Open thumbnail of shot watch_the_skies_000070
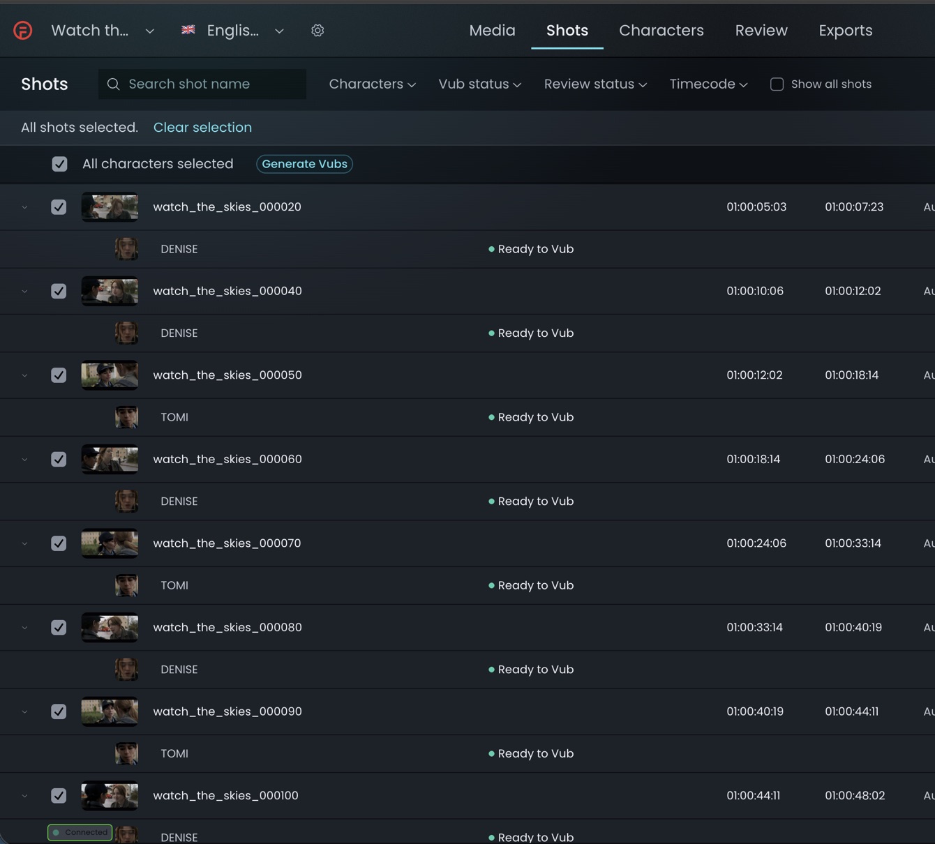 (110, 543)
